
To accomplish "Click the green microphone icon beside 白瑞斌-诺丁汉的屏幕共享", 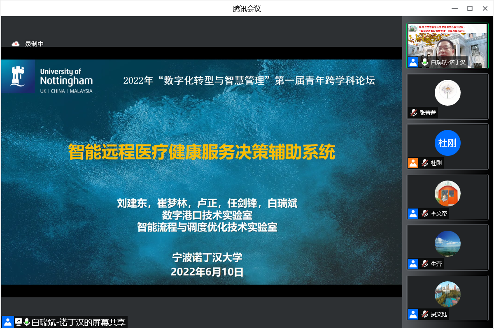I will (27, 322).
